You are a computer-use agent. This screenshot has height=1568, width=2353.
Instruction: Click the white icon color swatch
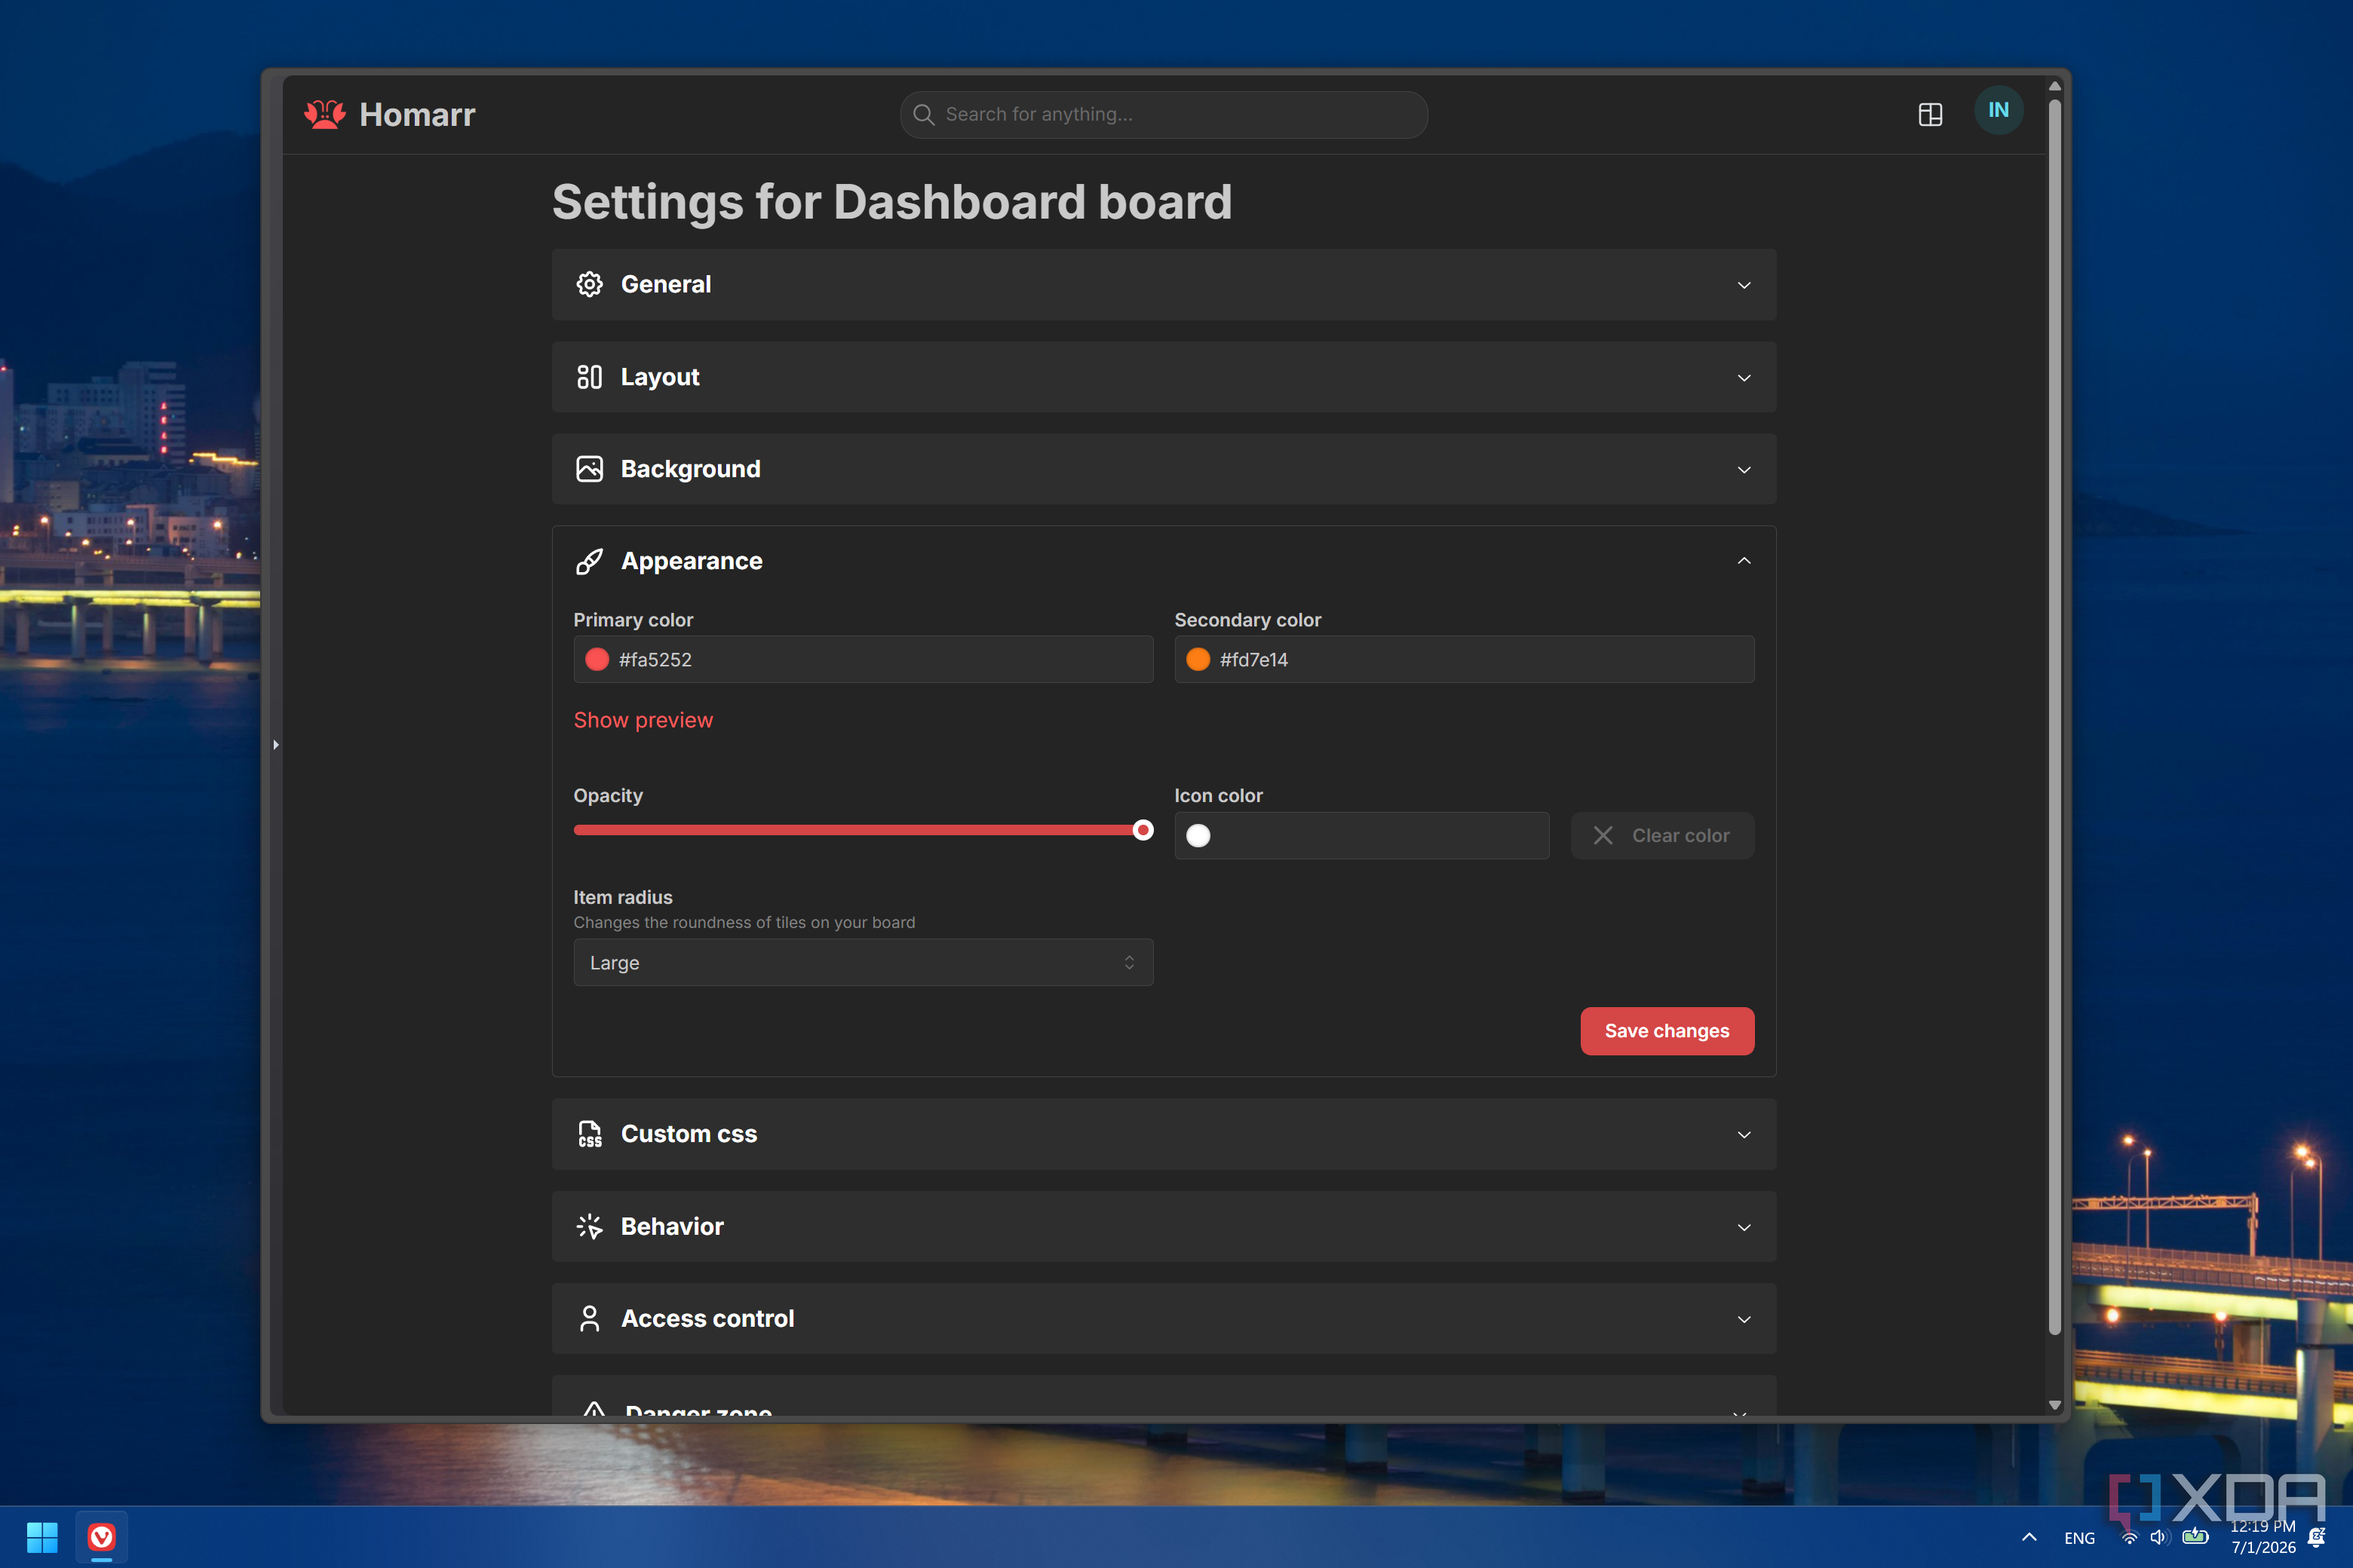pos(1198,835)
